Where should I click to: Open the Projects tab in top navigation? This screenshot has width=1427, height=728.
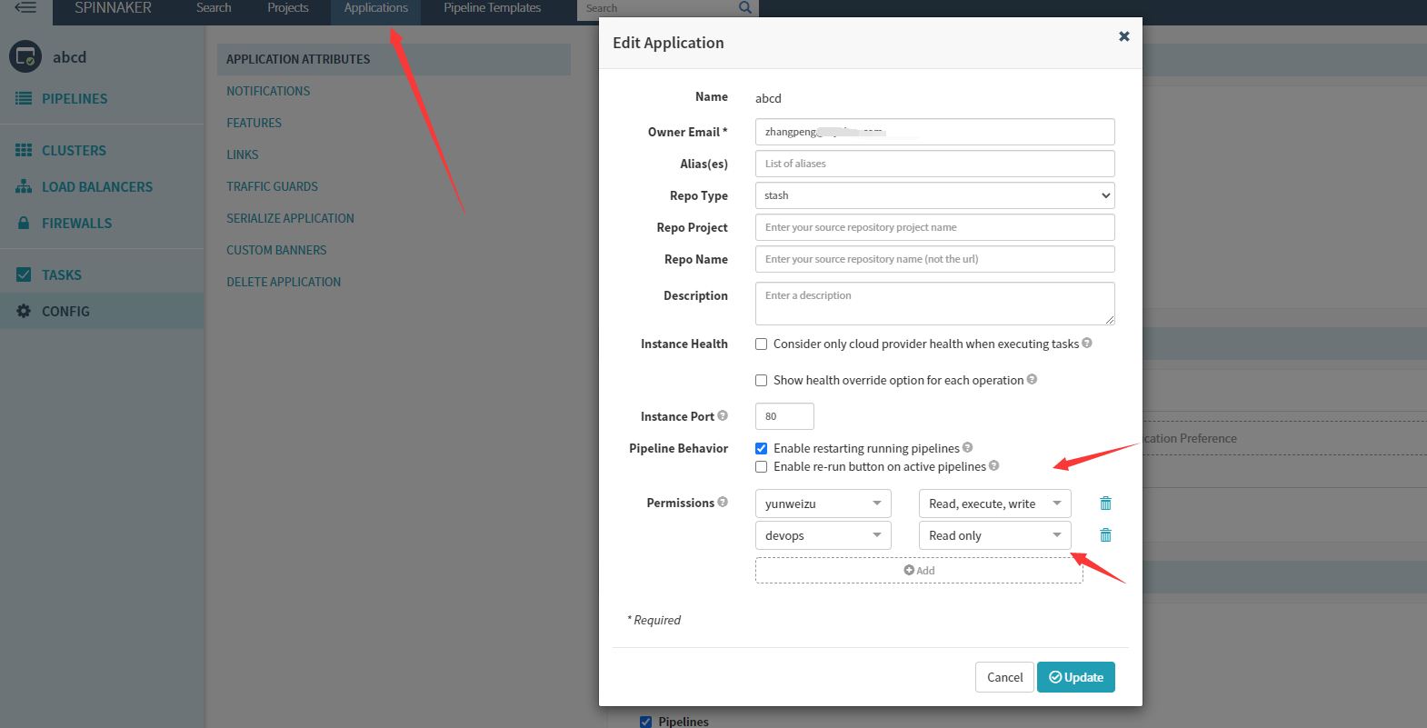288,8
